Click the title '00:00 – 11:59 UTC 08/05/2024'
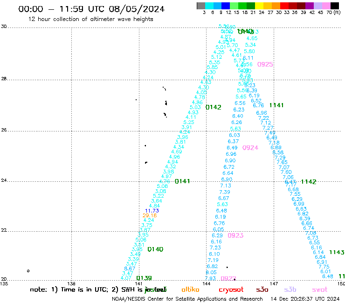 point(91,9)
